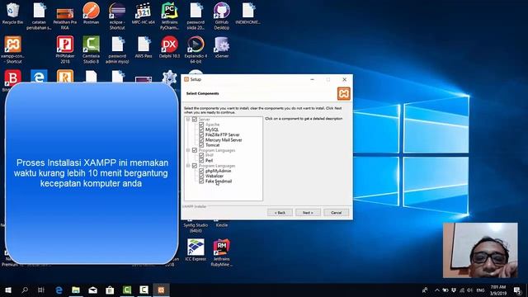Open the ICC Express desktop shortcut
The width and height of the screenshot is (528, 297).
tap(196, 249)
